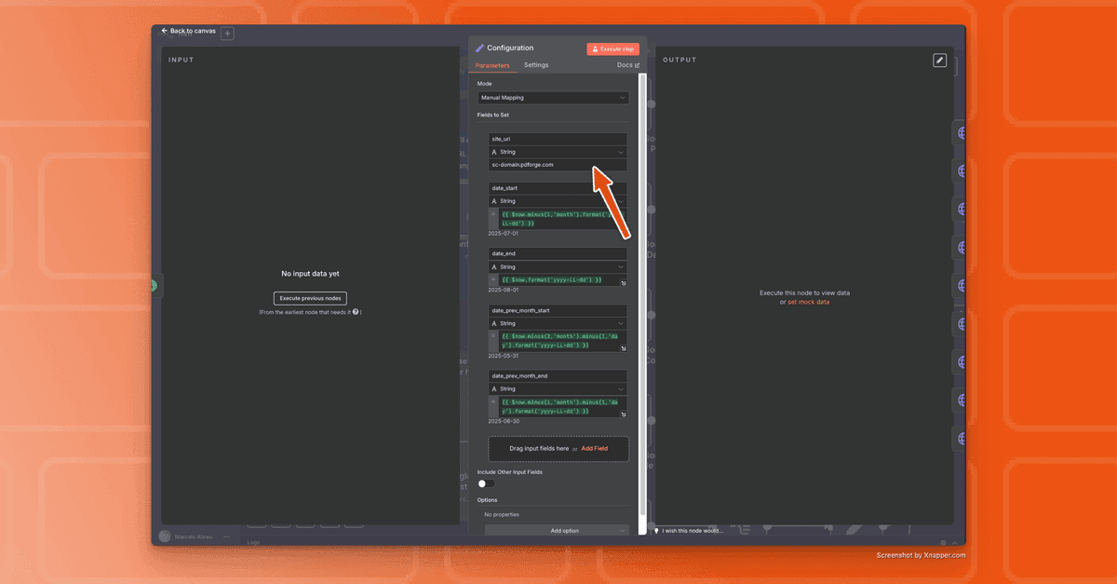The width and height of the screenshot is (1117, 584).
Task: Click Marcelo Abreu's avatar icon
Action: (166, 536)
